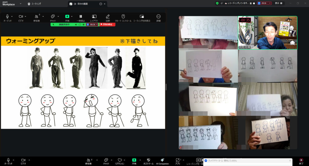Open ホストツール shield in bottom toolbar
This screenshot has width=309, height=166.
coord(148,160)
